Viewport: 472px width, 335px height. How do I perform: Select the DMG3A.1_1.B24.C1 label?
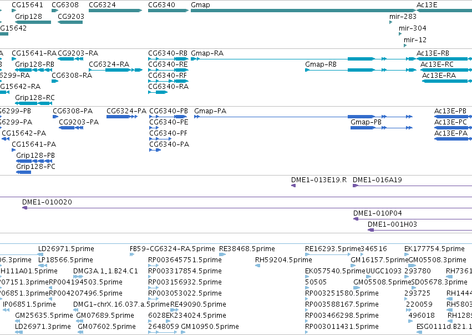point(105,271)
